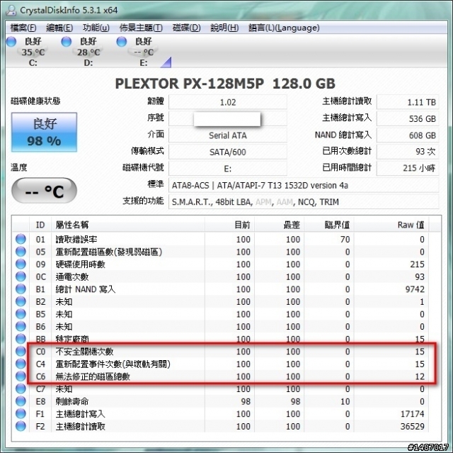
Task: Click the 屬性名稱 column header
Action: (128, 225)
